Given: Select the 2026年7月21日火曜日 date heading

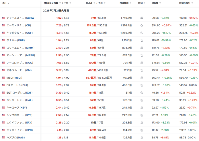Looking at the screenshot, I should pos(56,11).
